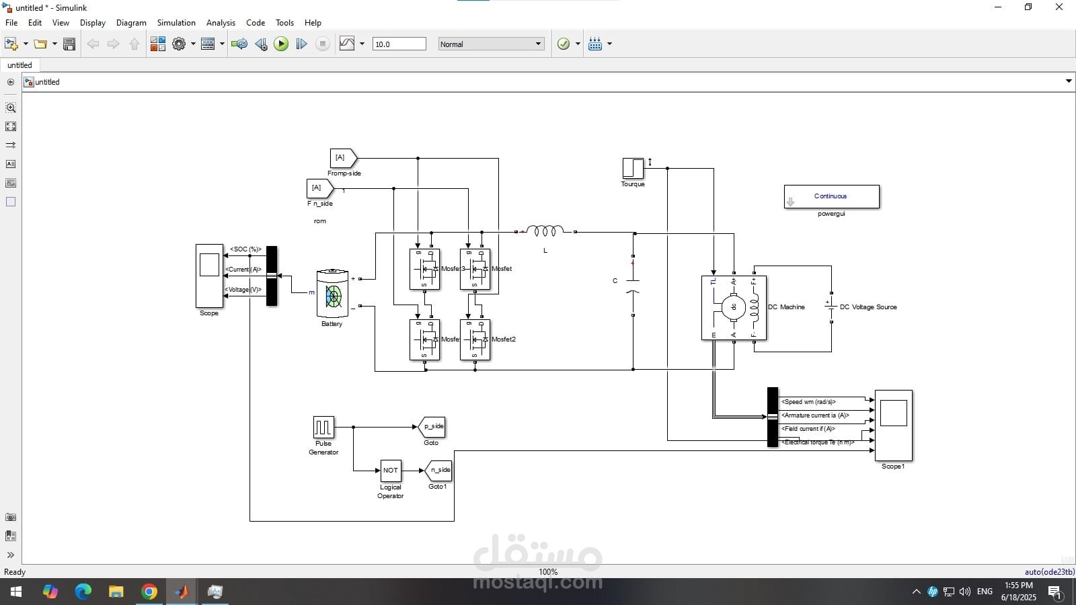The image size is (1076, 605).
Task: Click the Step Forward toolbar icon
Action: tap(301, 44)
